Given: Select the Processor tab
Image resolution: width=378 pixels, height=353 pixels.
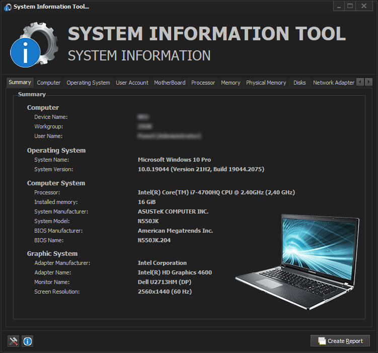Looking at the screenshot, I should click(203, 83).
